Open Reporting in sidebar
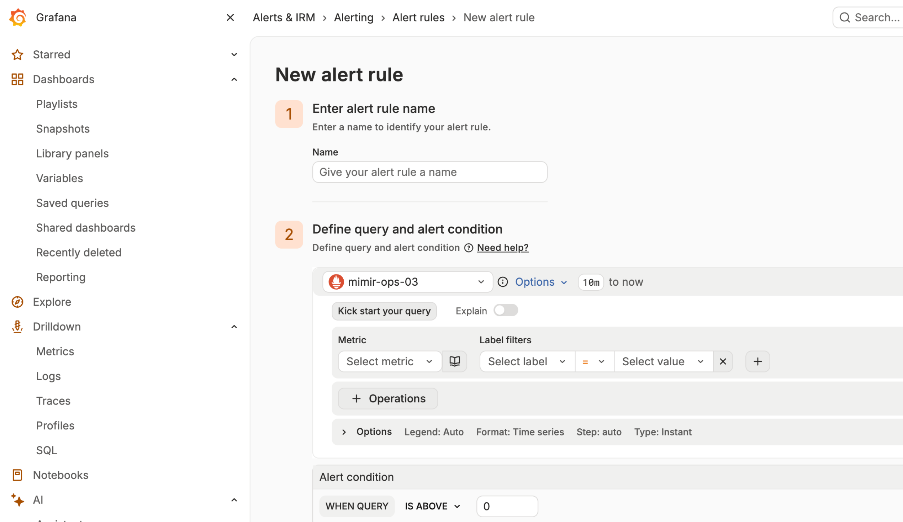 coord(61,277)
